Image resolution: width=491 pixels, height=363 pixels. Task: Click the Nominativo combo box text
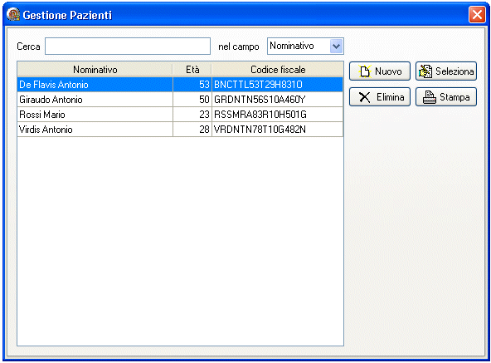coord(292,46)
